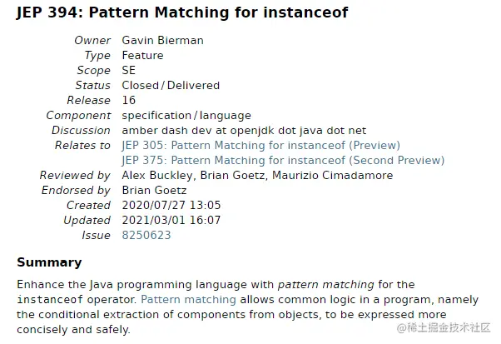This screenshot has height=344, width=501.
Task: Follow the Pattern matching link in Summary
Action: 190,299
